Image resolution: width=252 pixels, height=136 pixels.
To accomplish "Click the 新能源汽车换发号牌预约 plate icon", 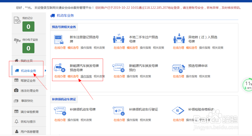I will click(119, 68).
